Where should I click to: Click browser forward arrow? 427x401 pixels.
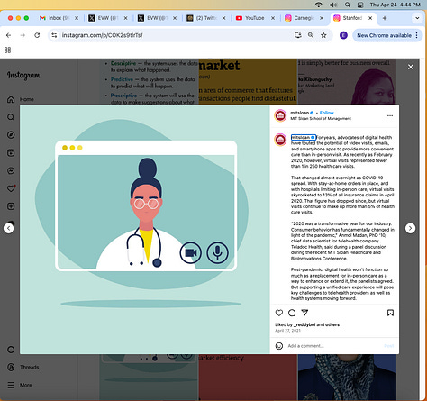pyautogui.click(x=23, y=35)
